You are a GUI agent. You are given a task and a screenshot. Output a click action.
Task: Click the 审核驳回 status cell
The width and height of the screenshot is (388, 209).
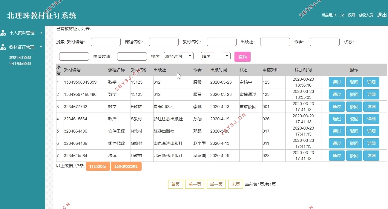[x=251, y=107]
